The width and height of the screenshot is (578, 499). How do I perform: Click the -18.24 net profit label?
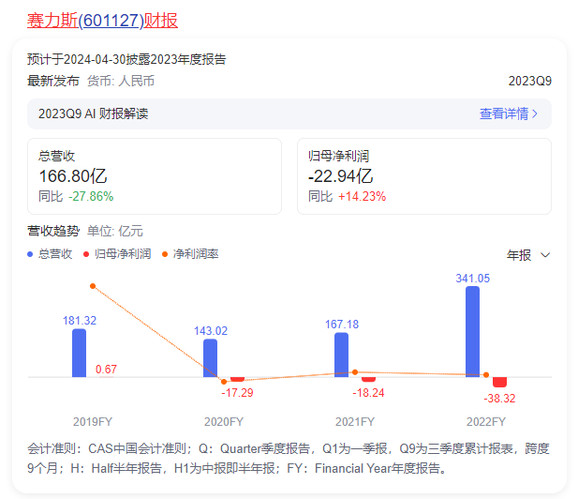point(368,393)
